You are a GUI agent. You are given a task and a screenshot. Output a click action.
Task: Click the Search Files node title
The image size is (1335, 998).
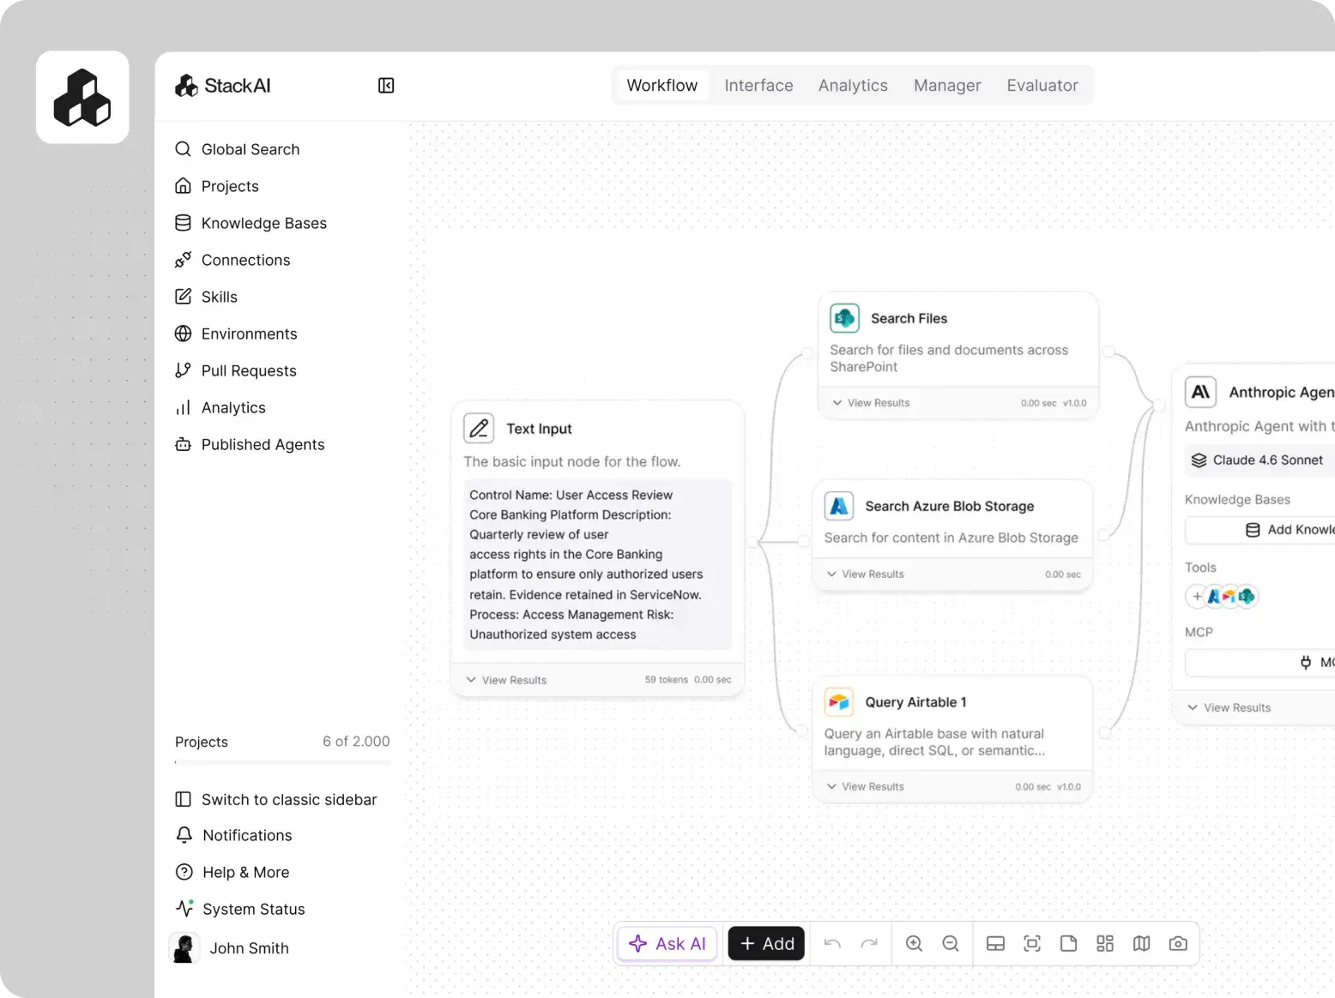(909, 318)
